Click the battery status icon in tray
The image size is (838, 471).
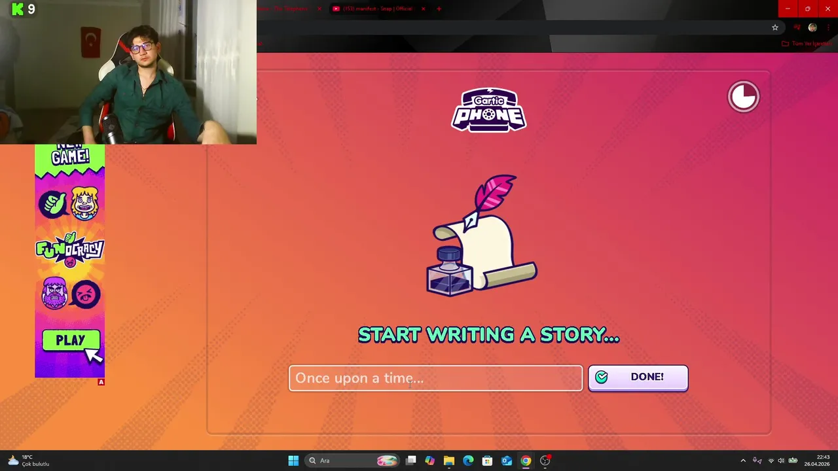click(x=792, y=461)
